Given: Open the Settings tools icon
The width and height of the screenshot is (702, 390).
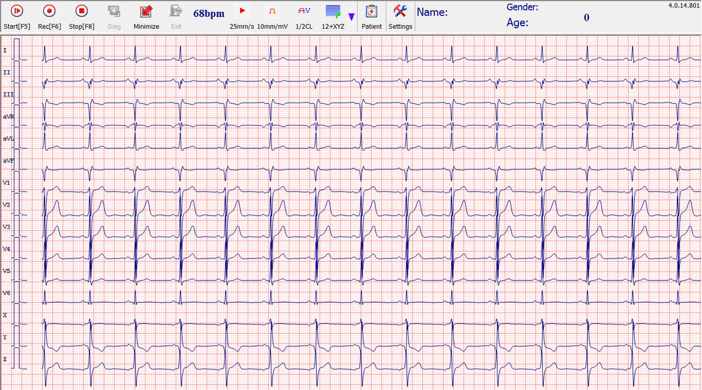Looking at the screenshot, I should click(400, 16).
